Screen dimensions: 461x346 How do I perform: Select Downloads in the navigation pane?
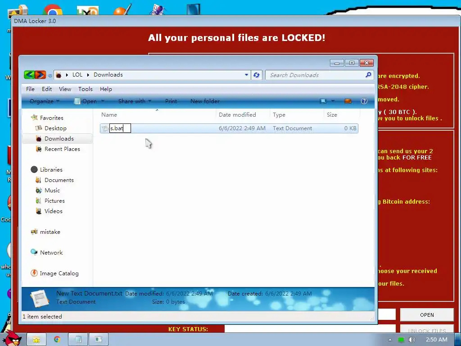pos(59,139)
